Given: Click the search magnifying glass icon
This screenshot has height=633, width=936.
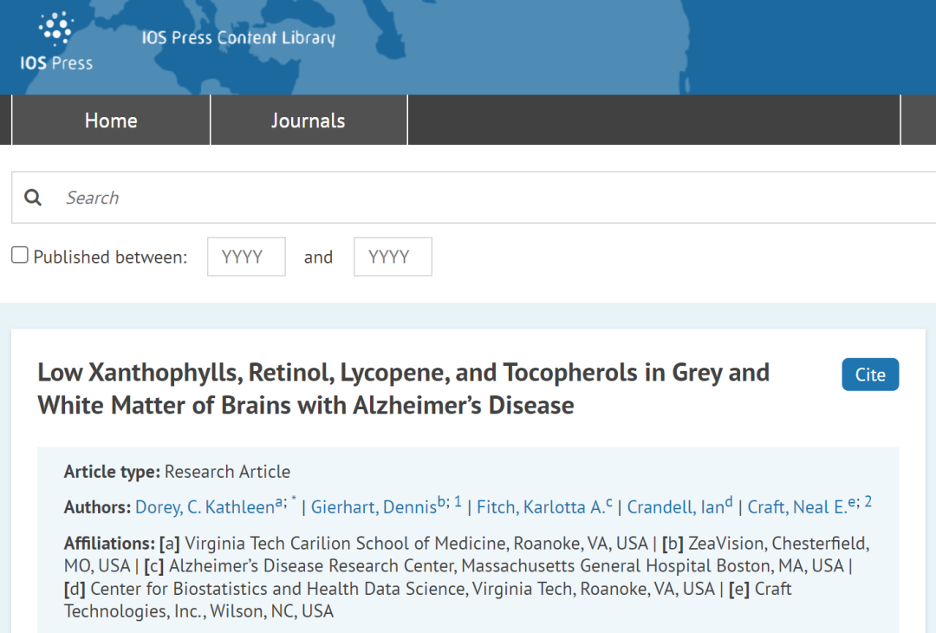Looking at the screenshot, I should click(33, 198).
